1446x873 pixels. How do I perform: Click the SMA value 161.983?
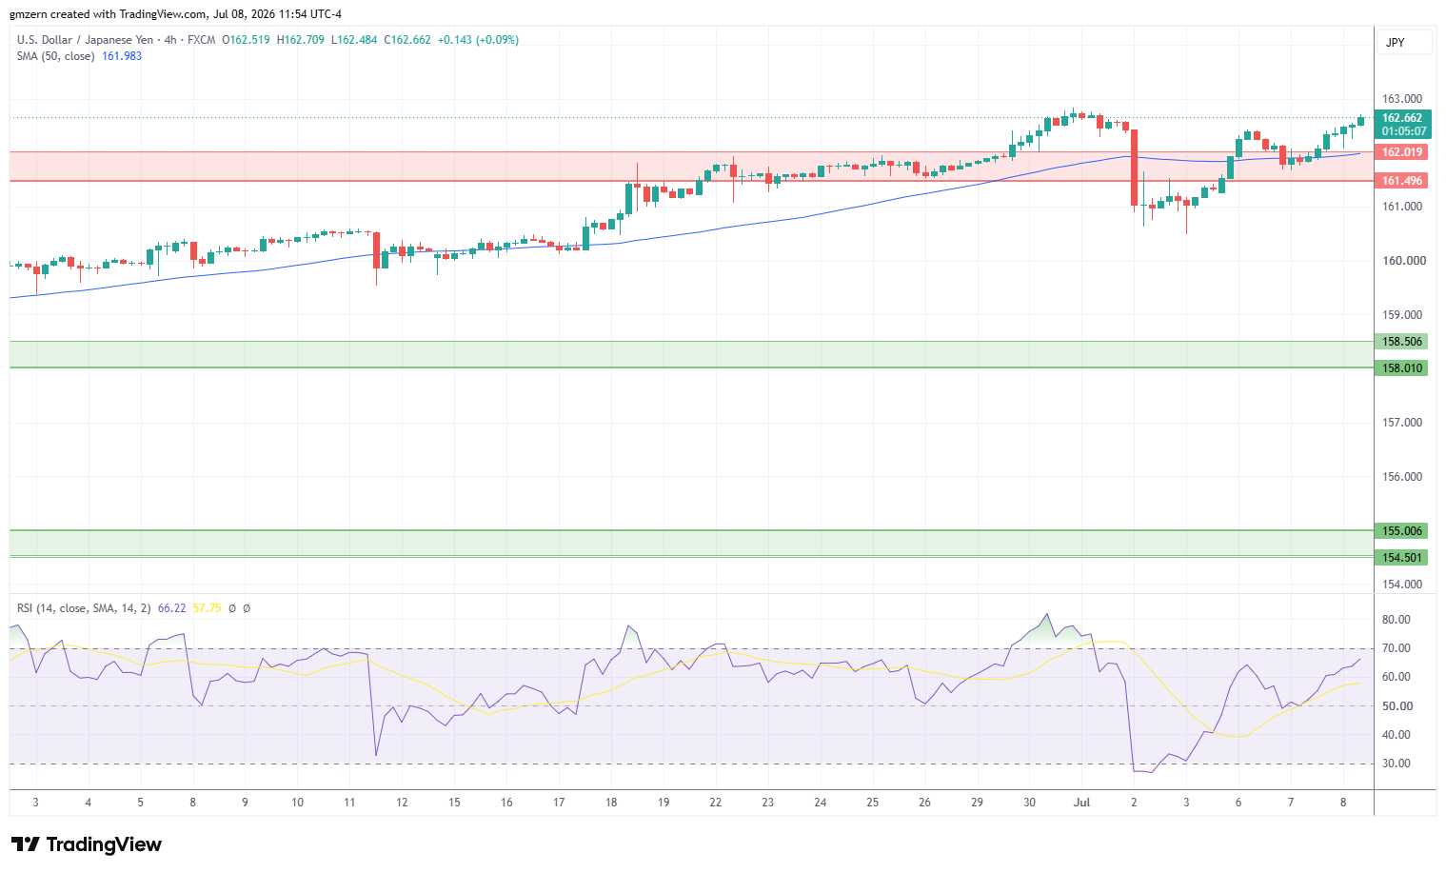[x=122, y=56]
